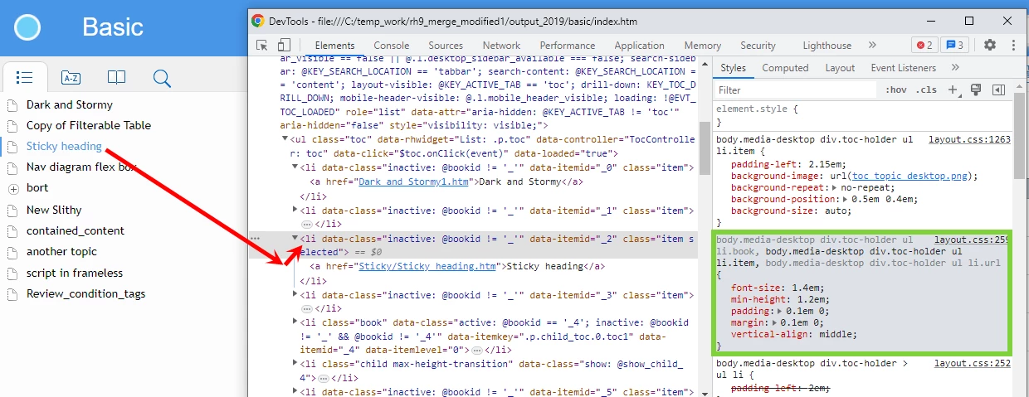This screenshot has height=397, width=1029.
Task: Expand the margin property shorthand
Action: [x=775, y=322]
